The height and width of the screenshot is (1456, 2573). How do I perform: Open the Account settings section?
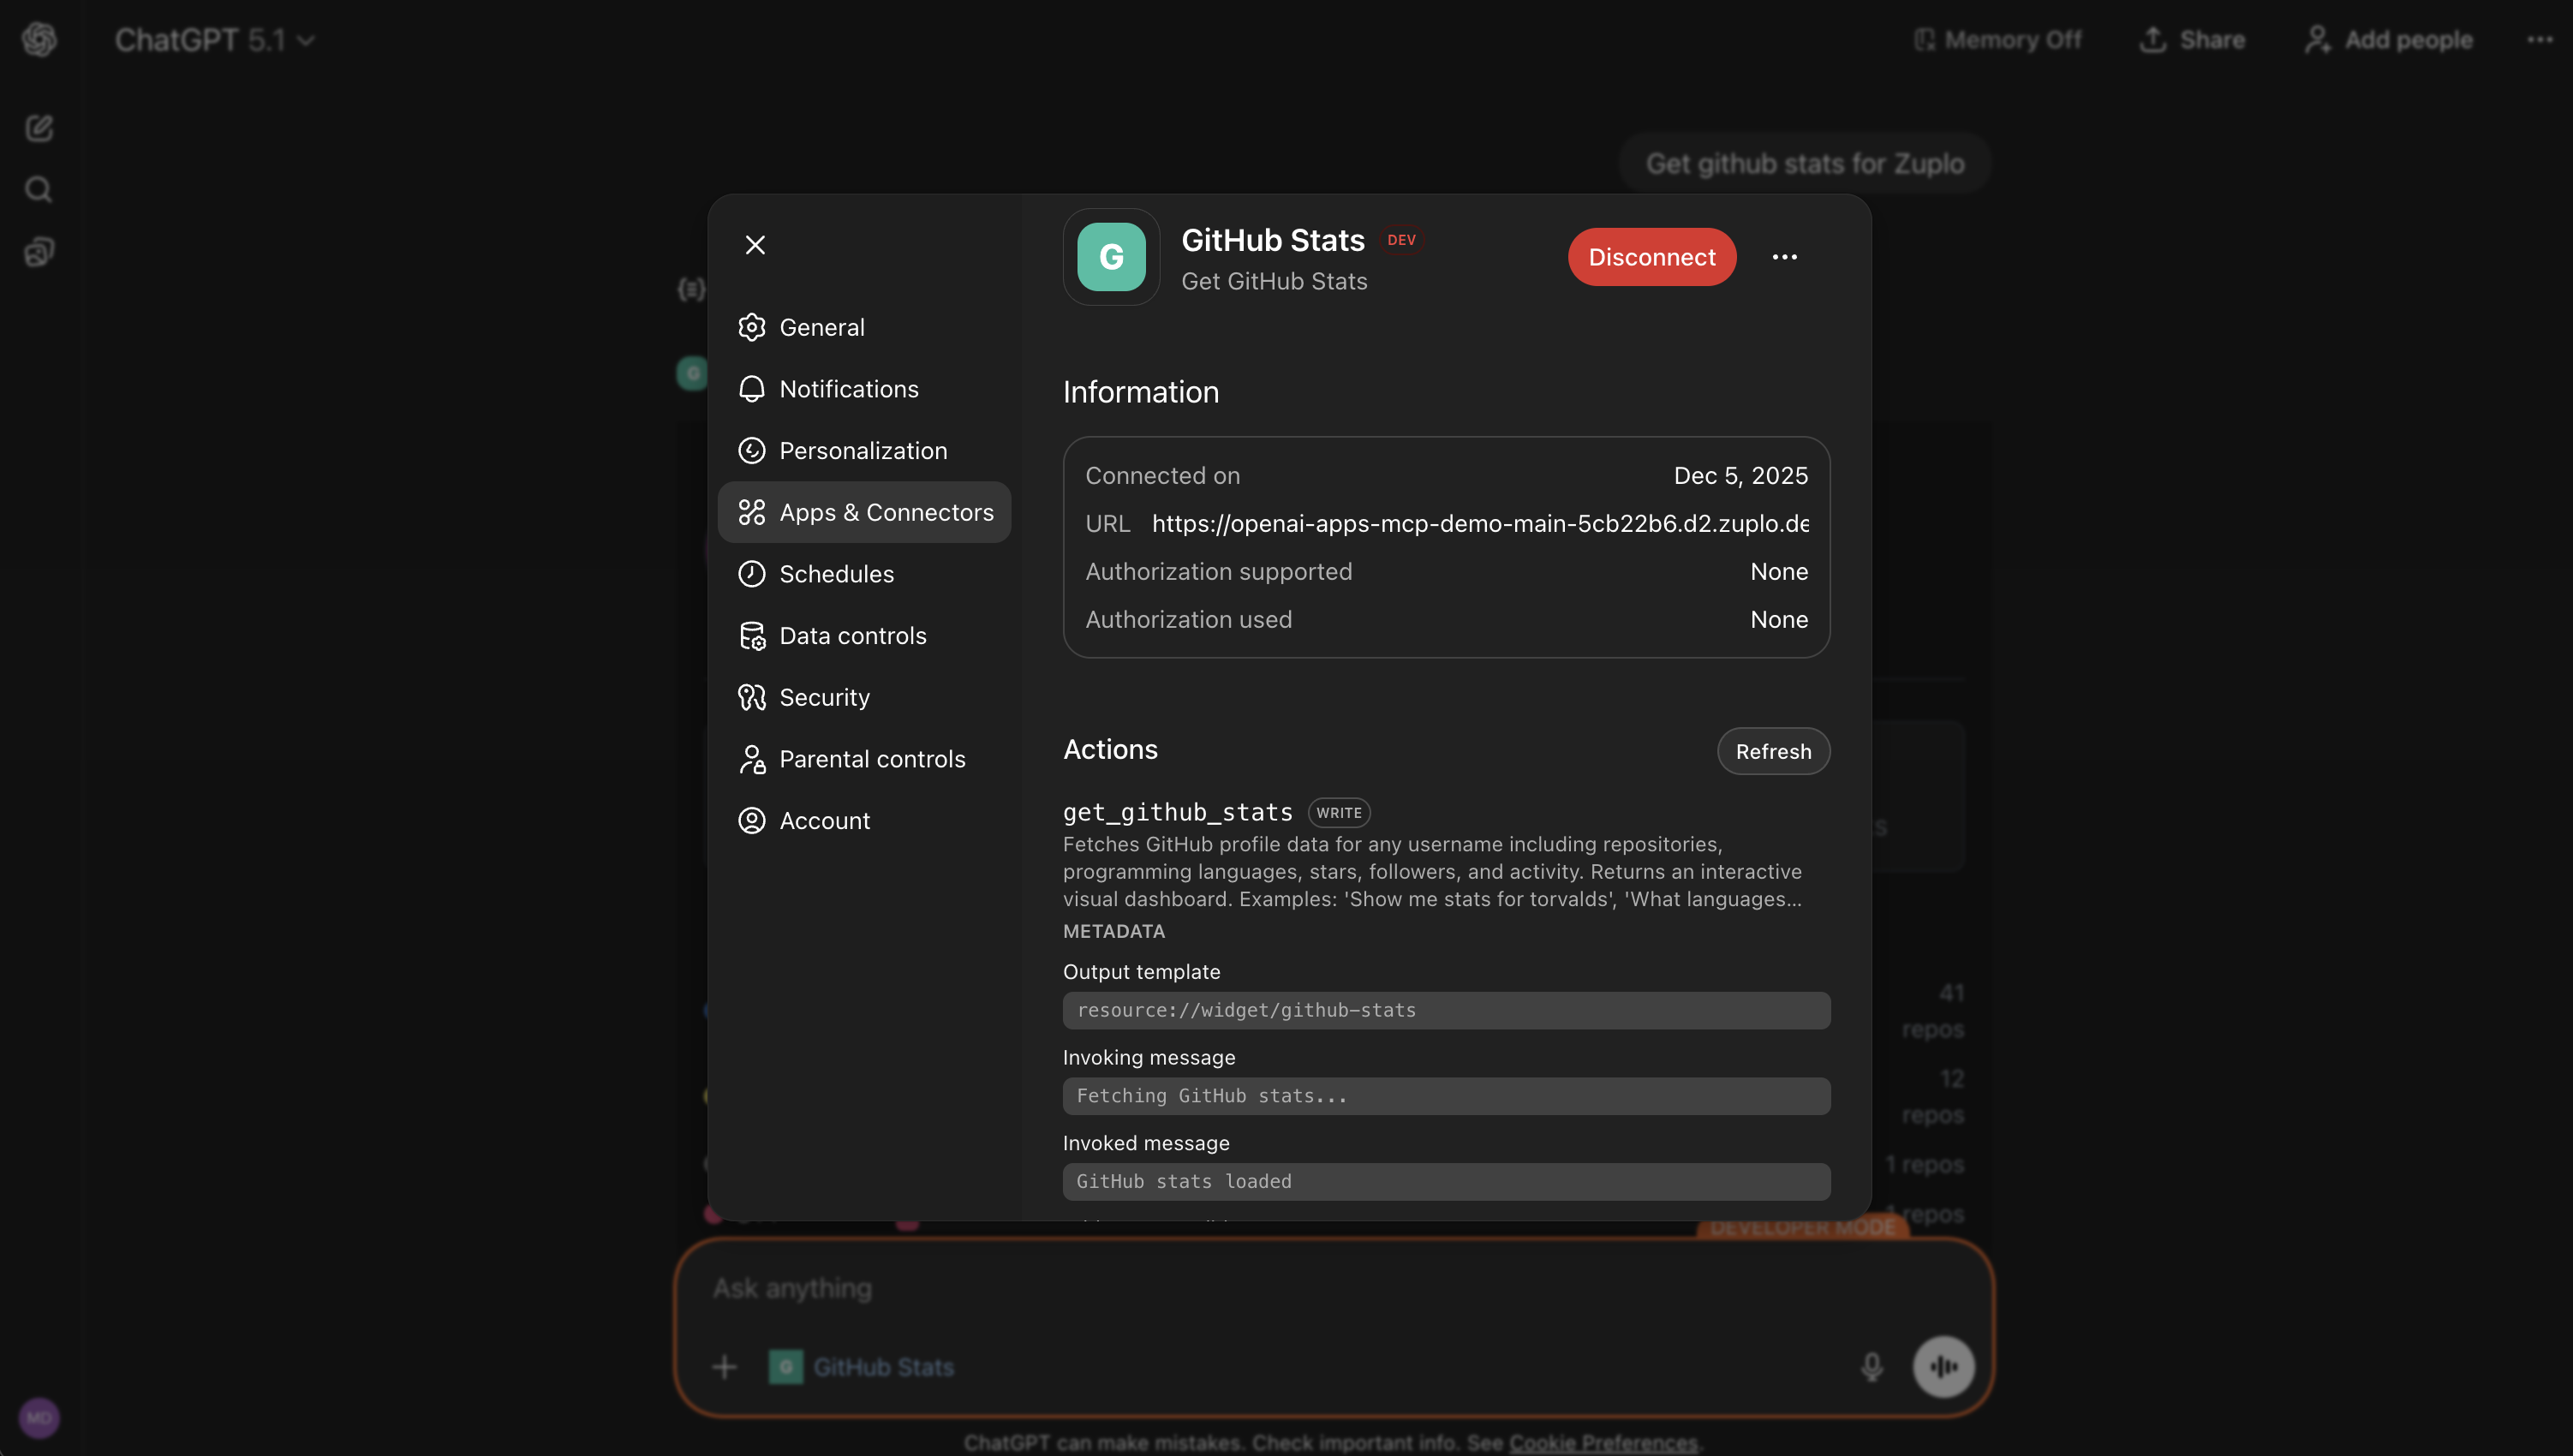[824, 820]
